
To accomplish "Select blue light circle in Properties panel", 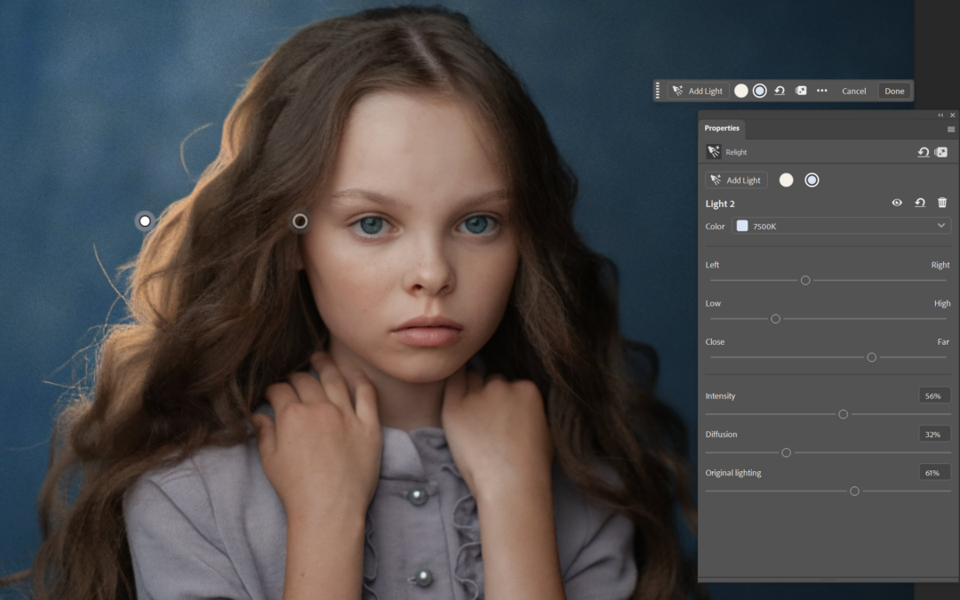I will (x=812, y=180).
